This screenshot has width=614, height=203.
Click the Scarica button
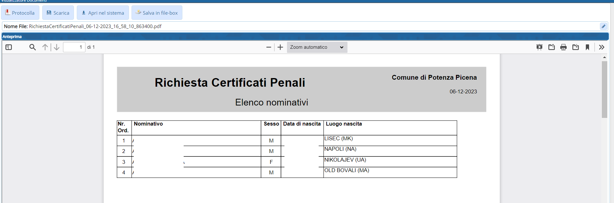point(58,13)
